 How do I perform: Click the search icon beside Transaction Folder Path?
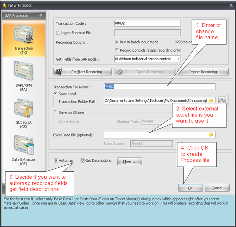[x=222, y=100]
